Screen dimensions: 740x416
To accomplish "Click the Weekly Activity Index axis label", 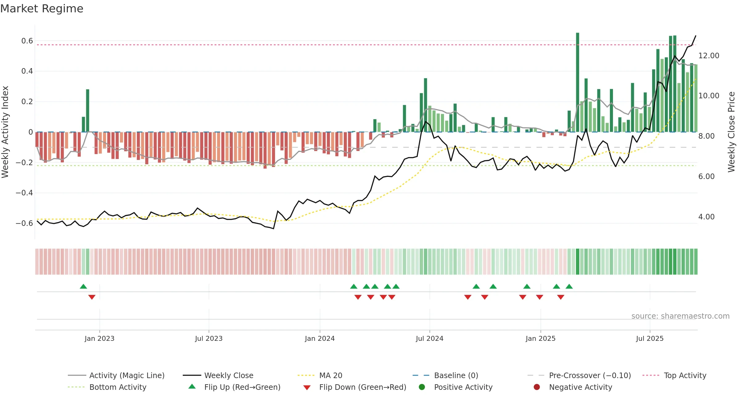I will (x=5, y=132).
